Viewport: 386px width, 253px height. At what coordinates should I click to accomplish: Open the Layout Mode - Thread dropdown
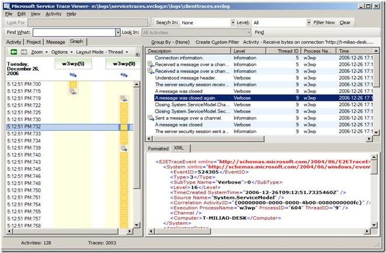[102, 52]
